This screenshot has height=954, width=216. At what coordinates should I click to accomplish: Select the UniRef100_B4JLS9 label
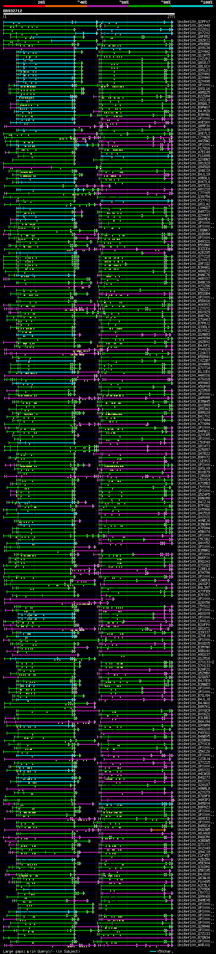click(194, 174)
